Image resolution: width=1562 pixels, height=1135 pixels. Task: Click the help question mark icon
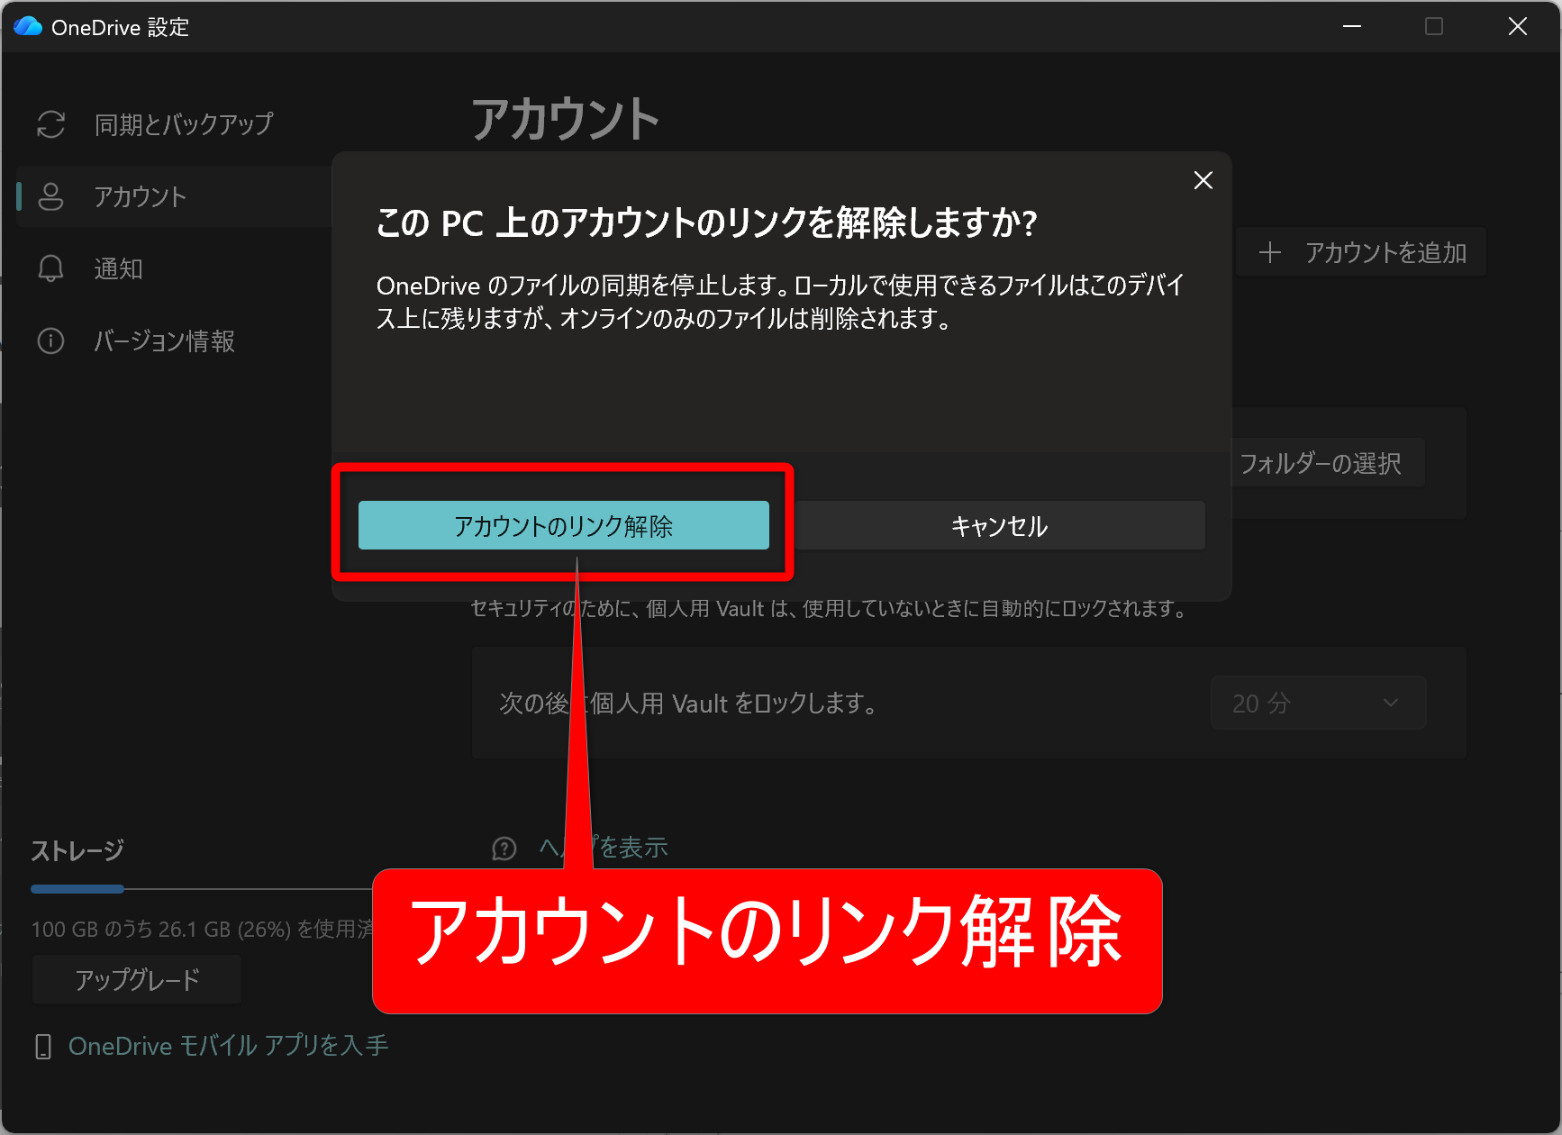[504, 848]
